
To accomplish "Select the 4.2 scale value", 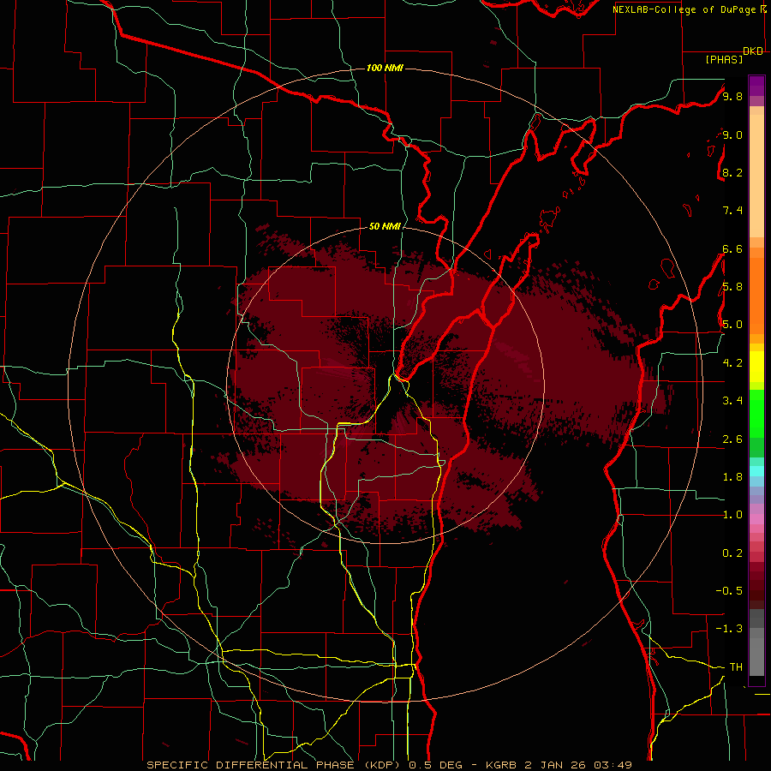I will tap(732, 363).
